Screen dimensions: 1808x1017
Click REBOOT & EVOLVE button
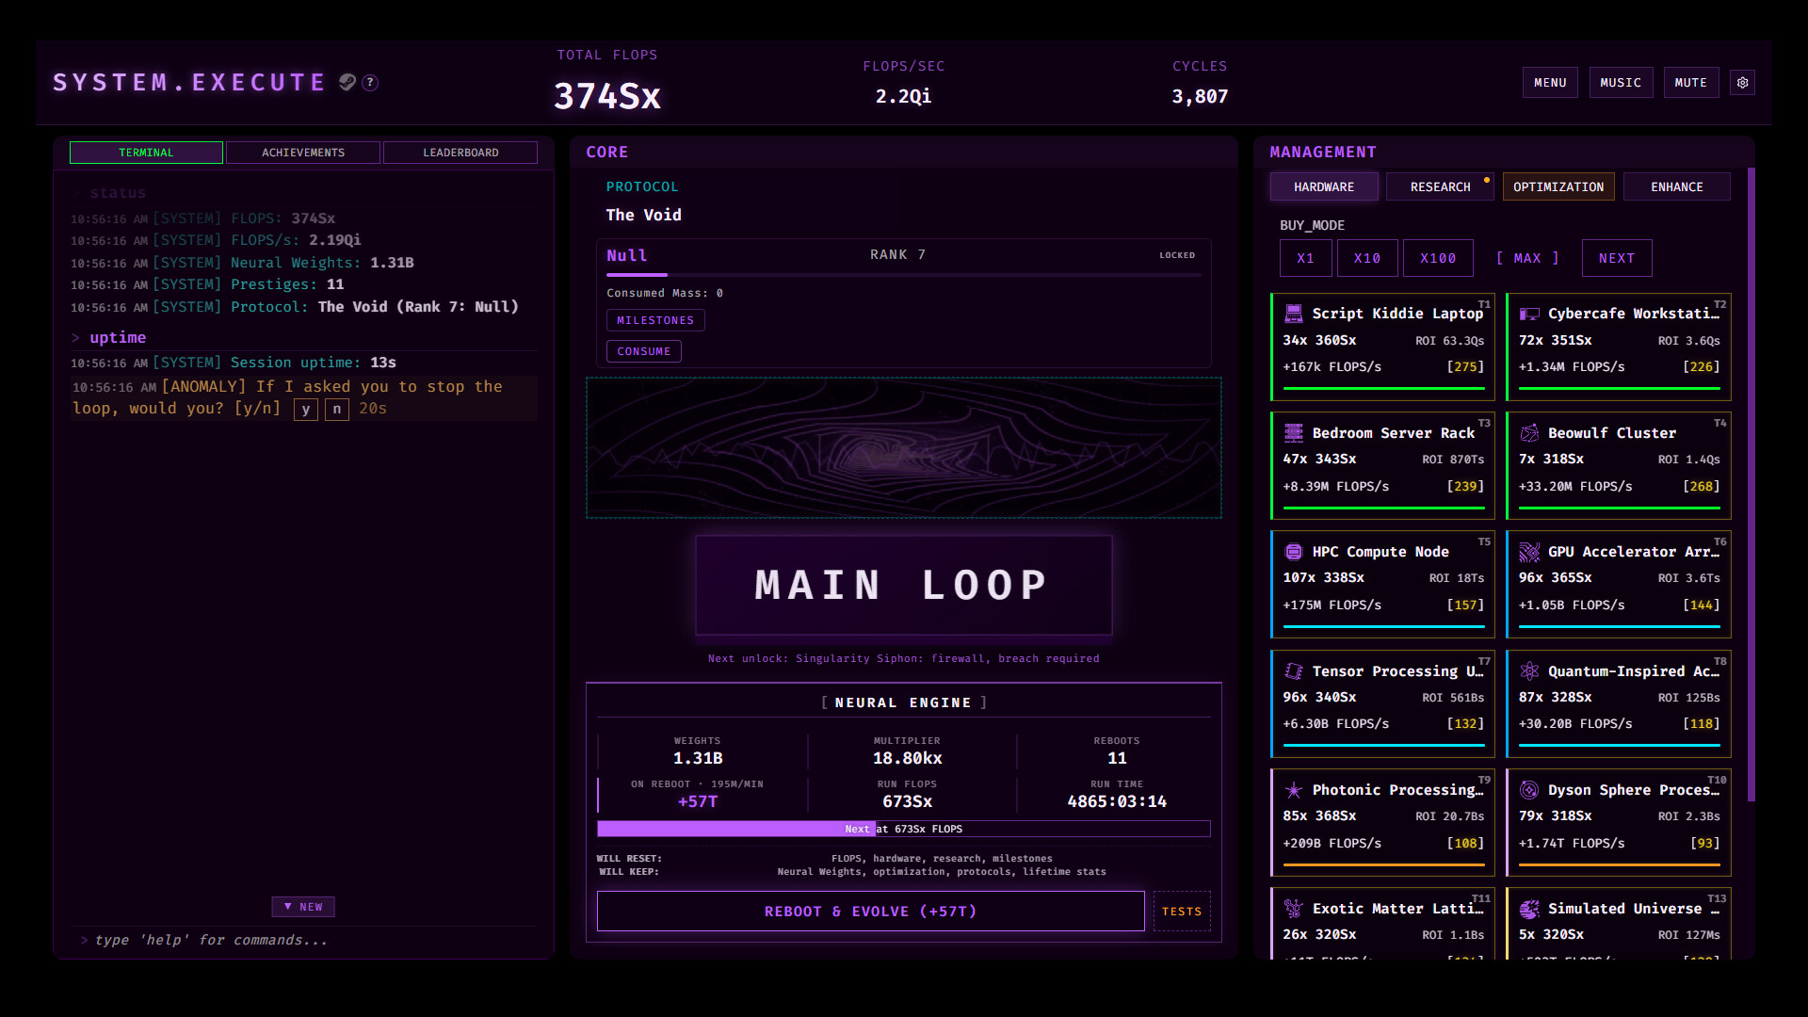[x=871, y=912]
